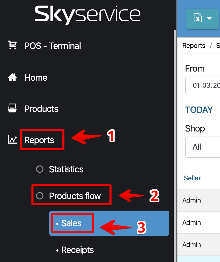Click the Products box icon
This screenshot has height=262, width=220.
[x=12, y=108]
